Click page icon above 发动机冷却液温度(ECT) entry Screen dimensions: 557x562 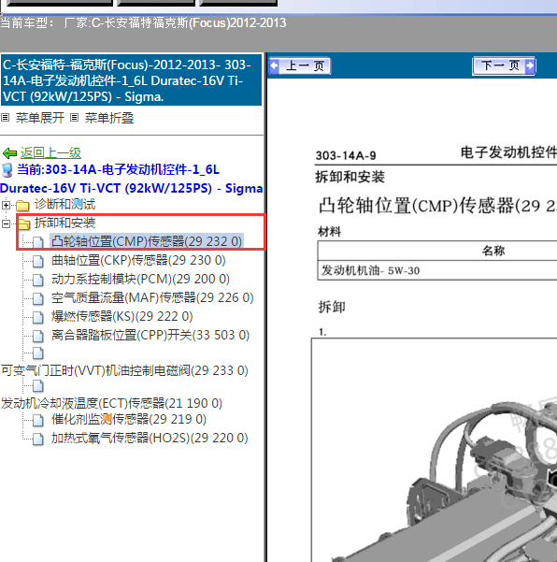click(x=38, y=386)
